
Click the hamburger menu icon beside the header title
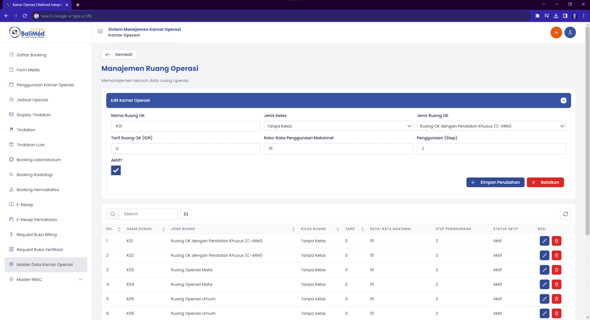100,32
